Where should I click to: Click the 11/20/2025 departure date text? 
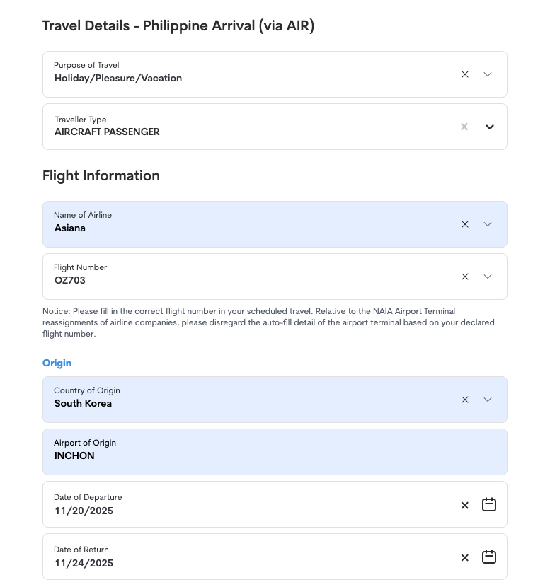(x=84, y=511)
